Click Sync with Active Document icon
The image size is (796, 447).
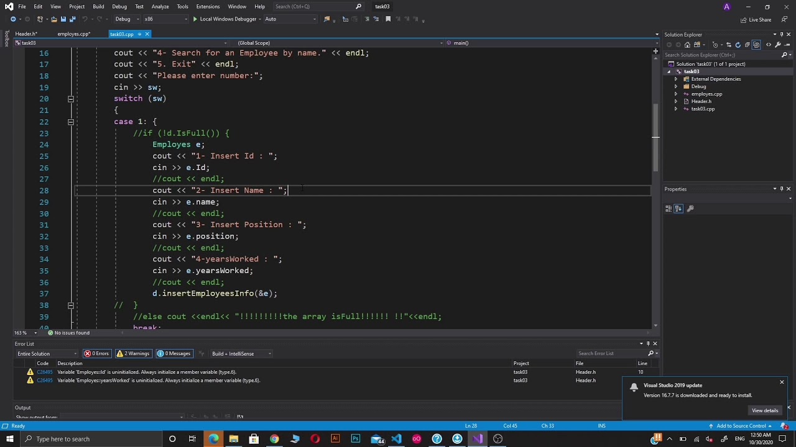728,45
